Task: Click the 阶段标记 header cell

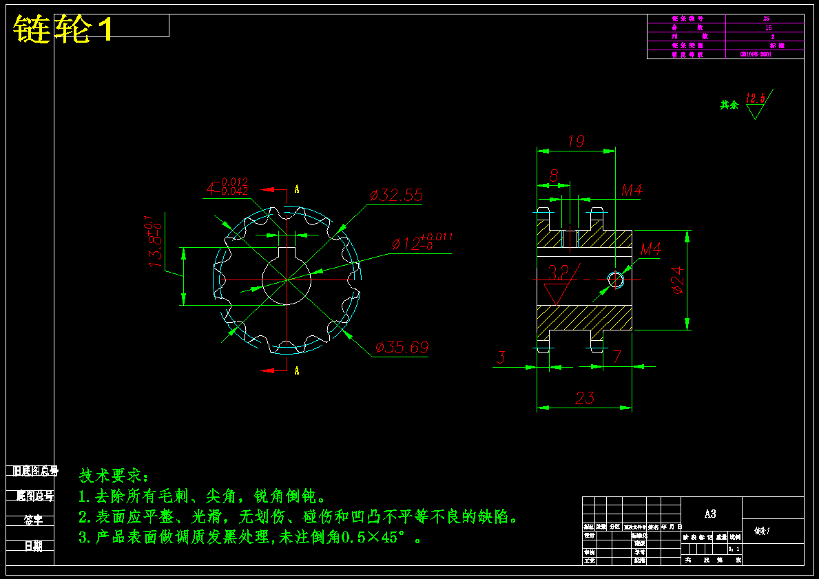Action: (697, 537)
